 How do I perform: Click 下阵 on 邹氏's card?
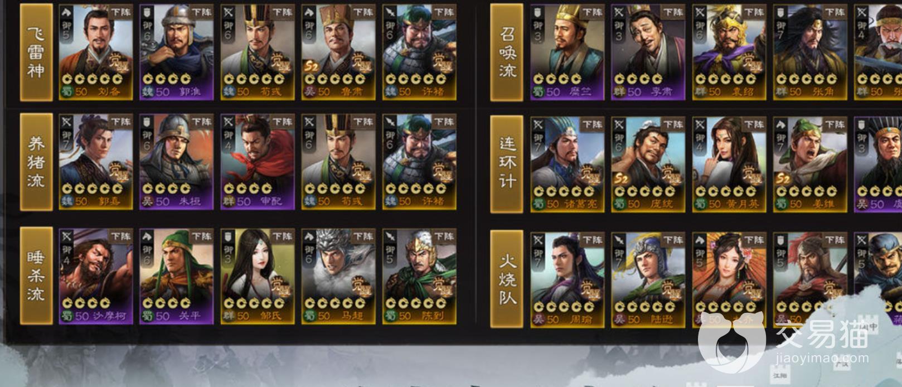[282, 236]
